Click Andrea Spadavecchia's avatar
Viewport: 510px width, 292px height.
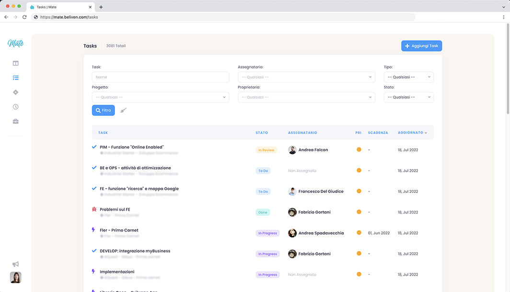tap(292, 233)
